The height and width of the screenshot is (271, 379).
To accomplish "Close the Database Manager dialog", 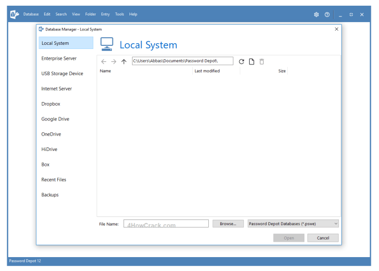I will [336, 29].
